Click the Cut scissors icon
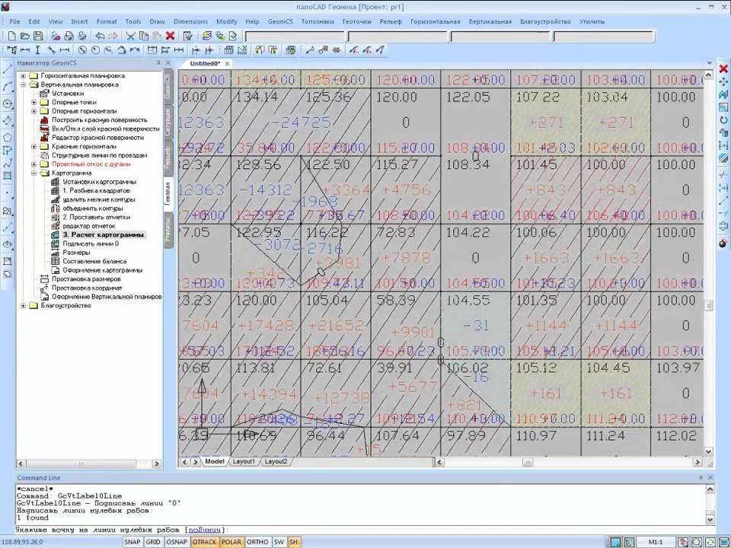 (130, 36)
